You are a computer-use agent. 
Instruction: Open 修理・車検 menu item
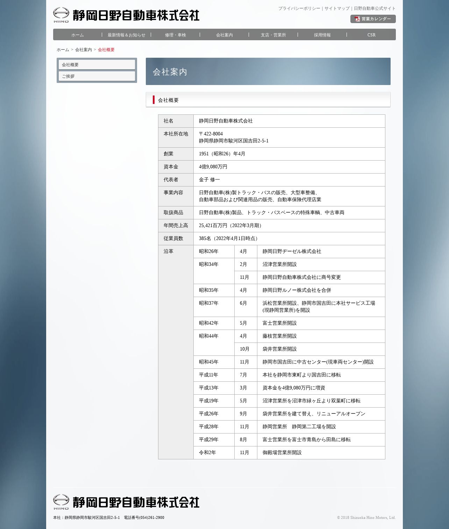[175, 35]
